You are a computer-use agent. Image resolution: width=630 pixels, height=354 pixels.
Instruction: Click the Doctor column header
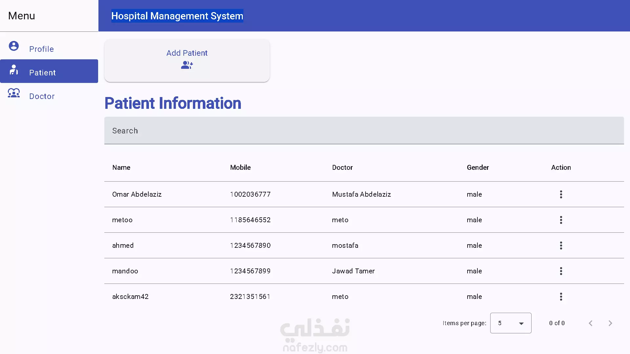click(343, 167)
